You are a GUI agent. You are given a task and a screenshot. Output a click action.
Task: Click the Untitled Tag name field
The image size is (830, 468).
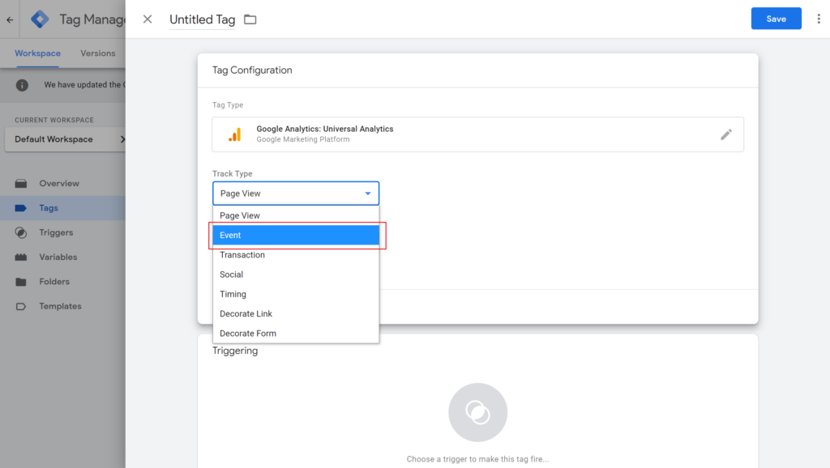click(202, 19)
